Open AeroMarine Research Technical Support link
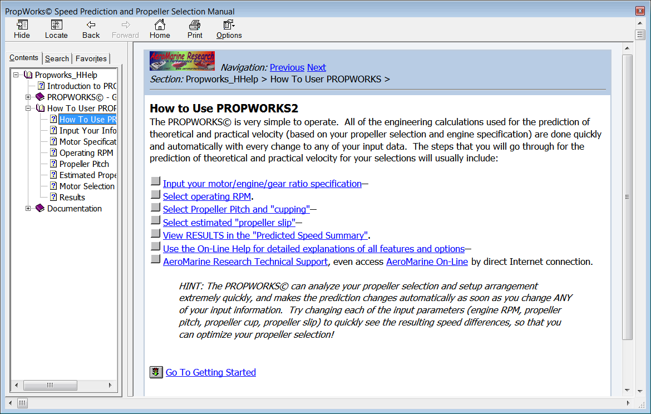 [x=245, y=262]
